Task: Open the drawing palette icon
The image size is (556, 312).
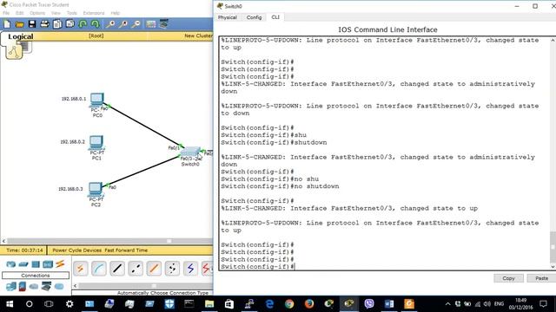Action: pos(150,24)
